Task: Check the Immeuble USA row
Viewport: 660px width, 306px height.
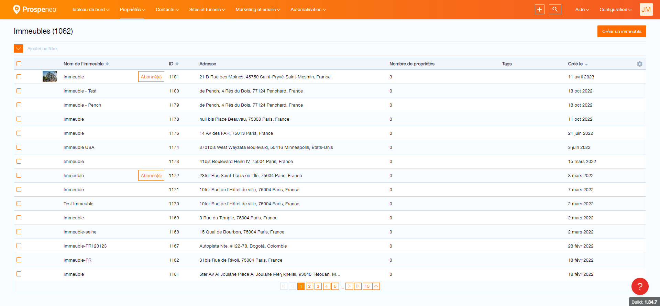Action: click(x=19, y=147)
